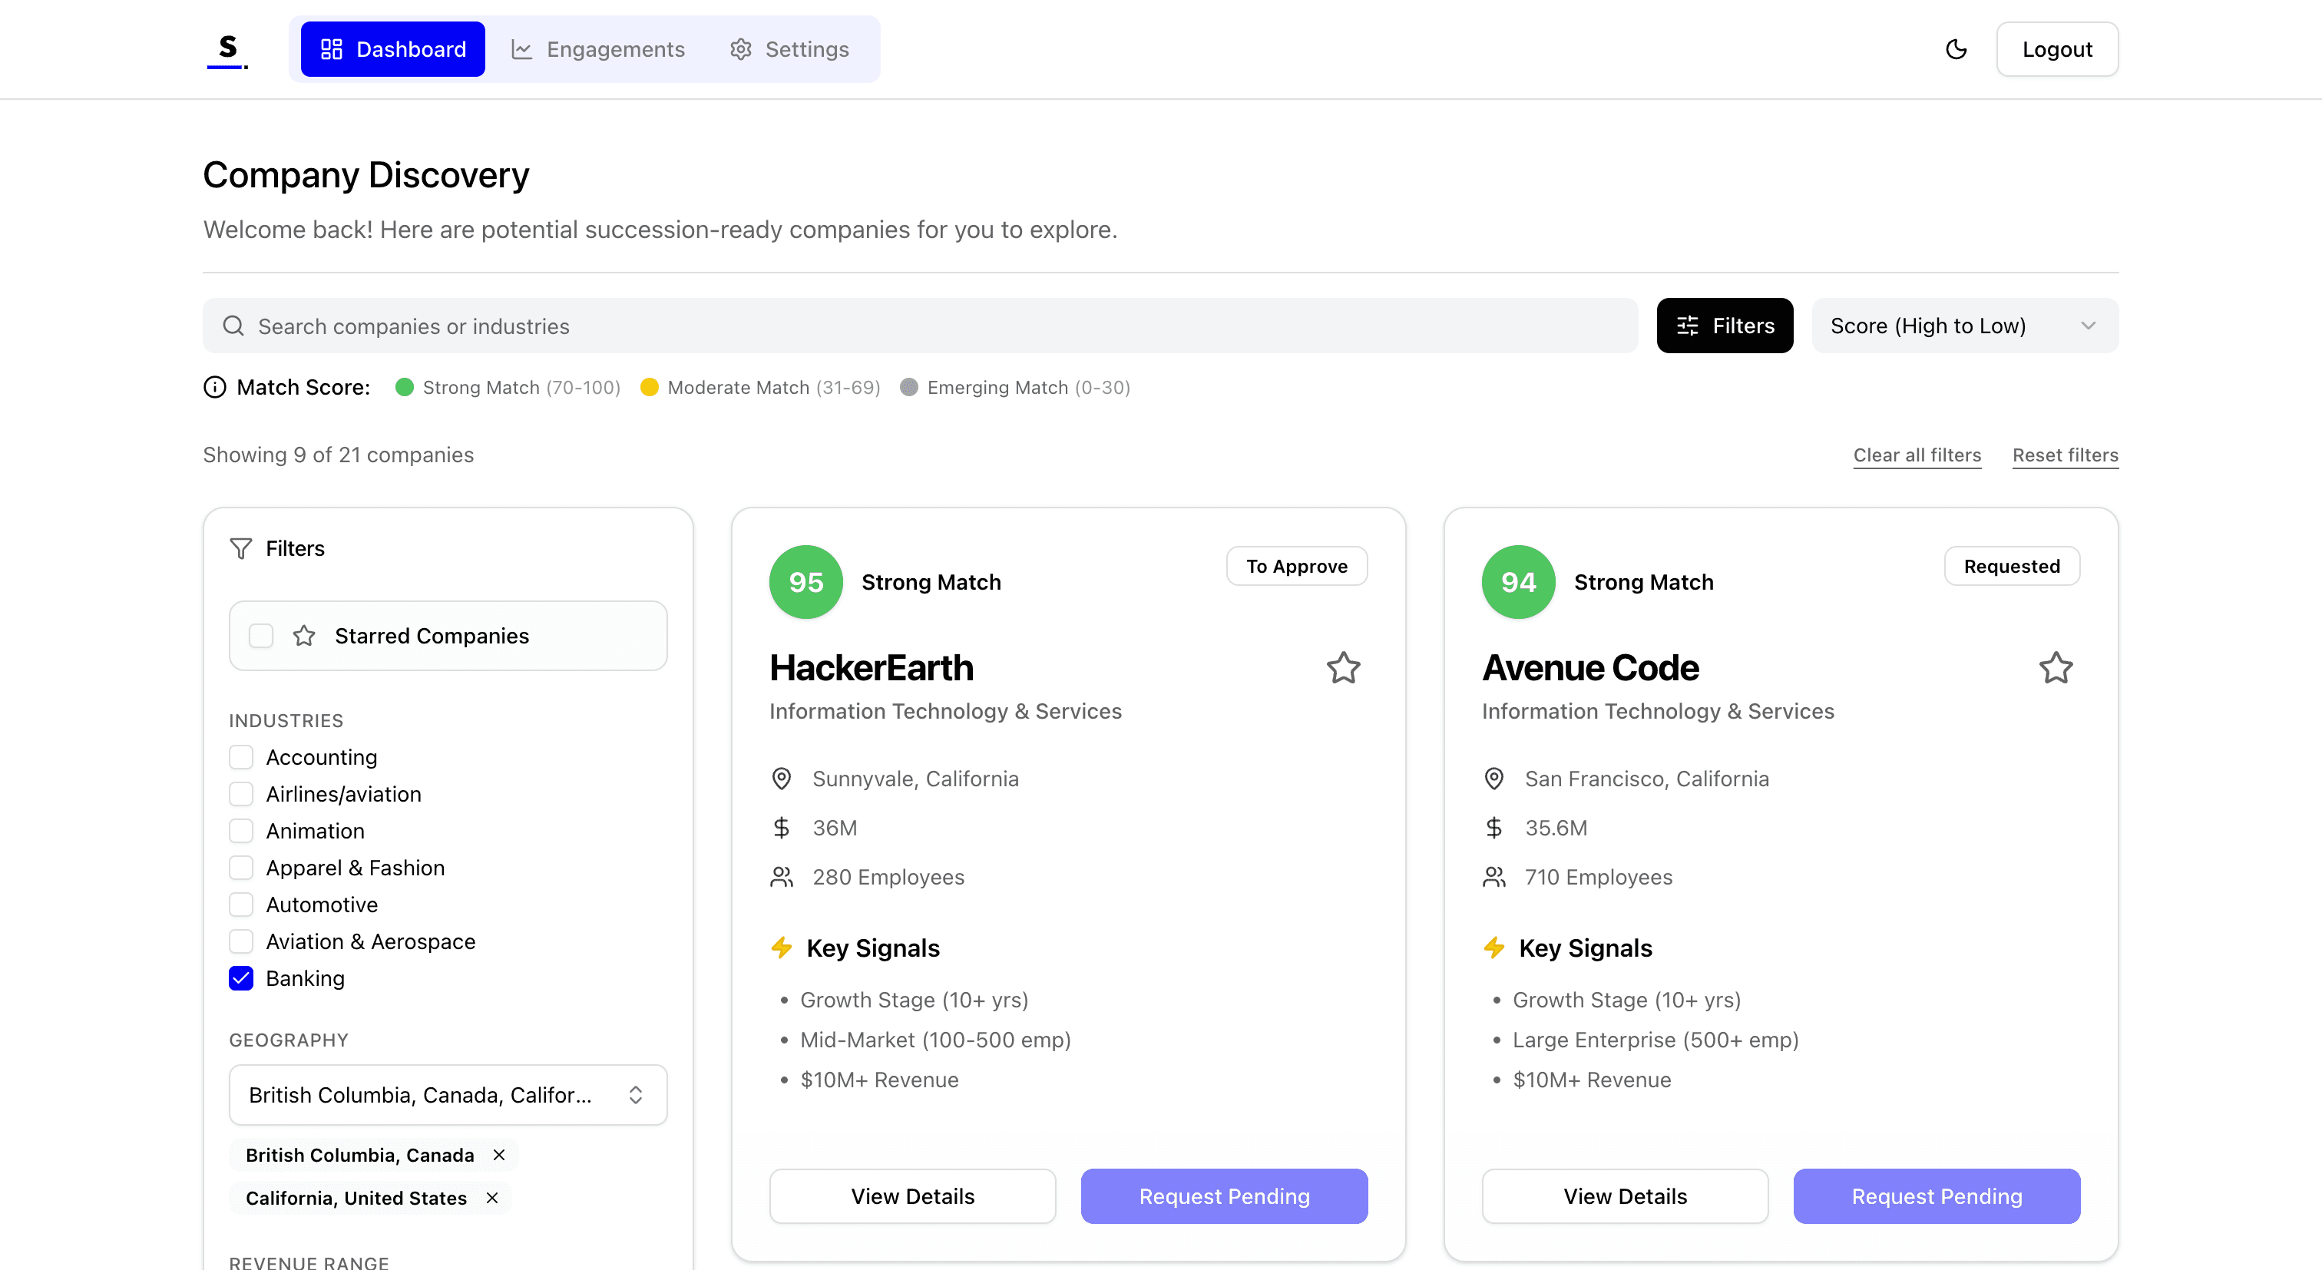Toggle the black Filters panel button
The width and height of the screenshot is (2322, 1270).
click(x=1725, y=326)
